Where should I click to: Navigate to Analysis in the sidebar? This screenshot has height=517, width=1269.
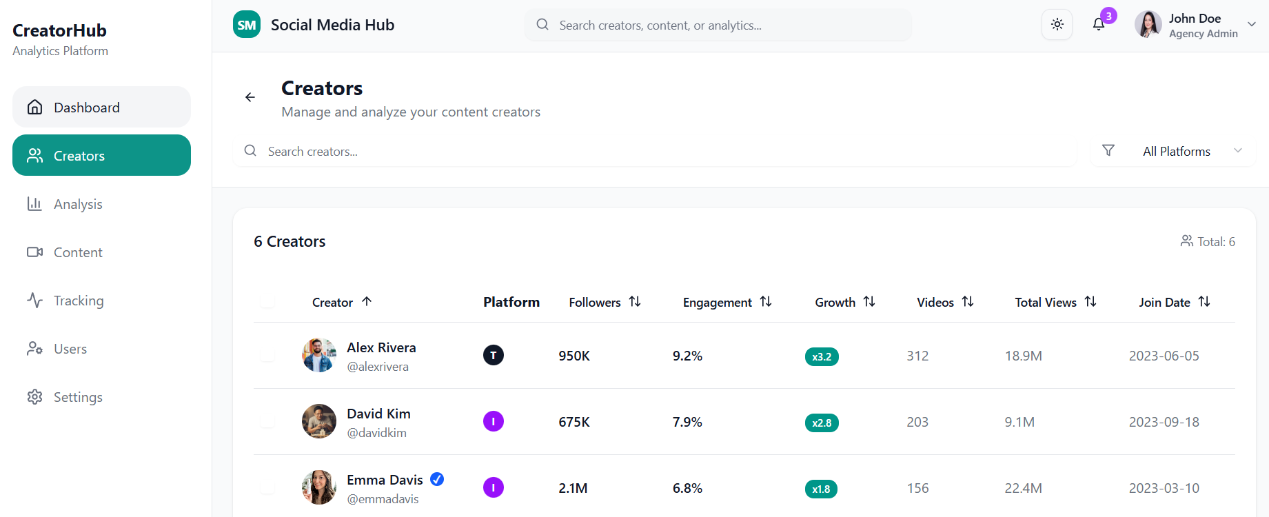(x=101, y=203)
